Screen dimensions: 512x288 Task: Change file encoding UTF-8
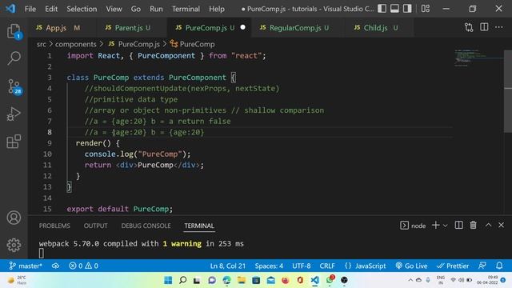(x=301, y=266)
